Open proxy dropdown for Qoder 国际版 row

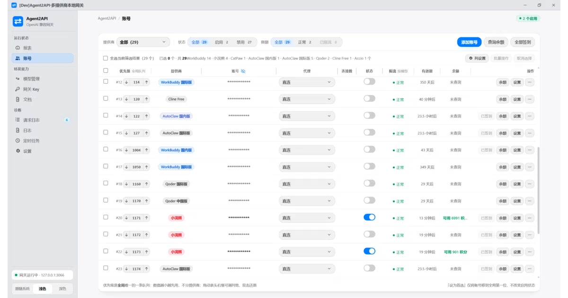click(x=307, y=184)
